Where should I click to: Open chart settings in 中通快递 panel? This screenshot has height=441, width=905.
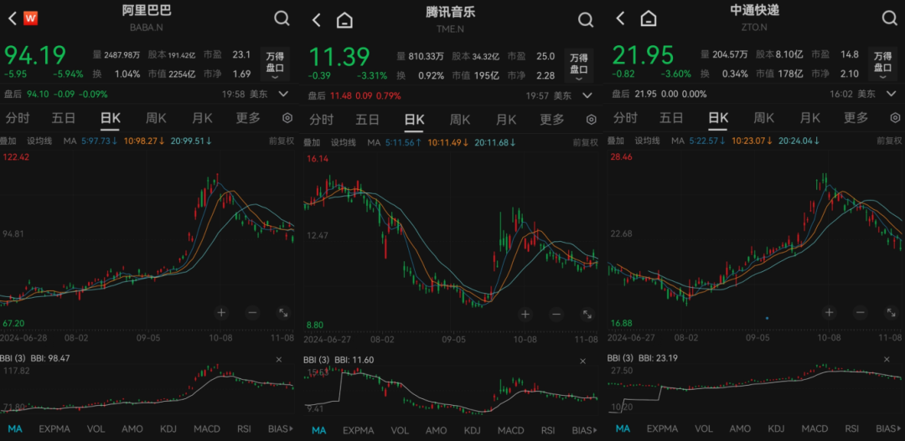pyautogui.click(x=895, y=118)
